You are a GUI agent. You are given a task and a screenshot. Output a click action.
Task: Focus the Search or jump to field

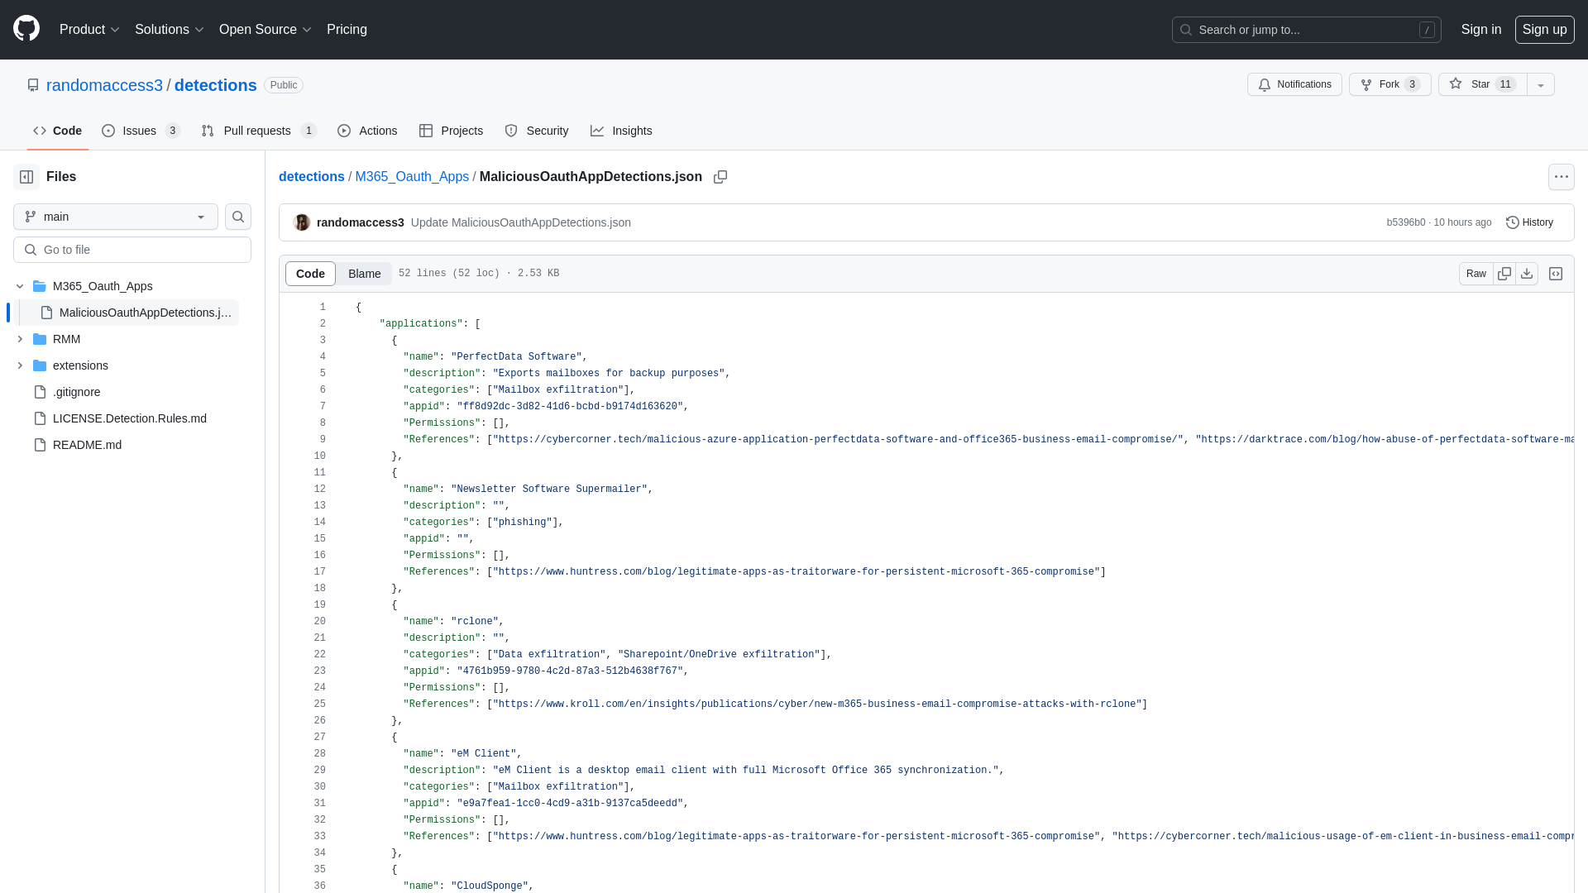click(1306, 30)
